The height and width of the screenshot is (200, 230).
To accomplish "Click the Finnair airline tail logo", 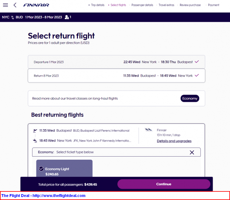I will [148, 130].
